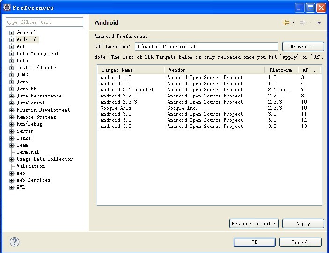Select the Android 1.5 target row
Screen dimensions: 329x253
tap(210, 77)
